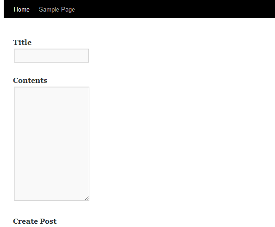Go to Sample Page in navigation

[x=57, y=9]
